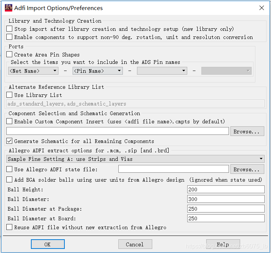271x253 pixels.
Task: Enable Custom Component Insert checkbox
Action: pyautogui.click(x=9, y=121)
